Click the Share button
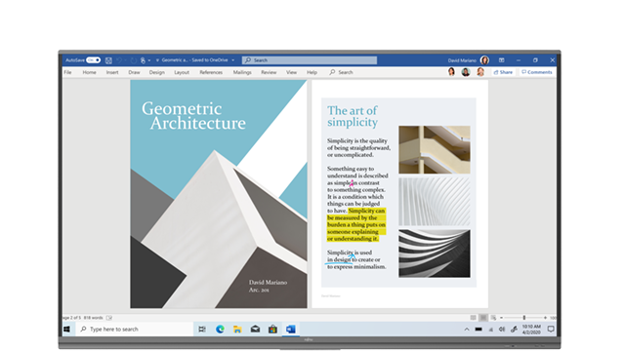Image resolution: width=625 pixels, height=351 pixels. tap(503, 72)
